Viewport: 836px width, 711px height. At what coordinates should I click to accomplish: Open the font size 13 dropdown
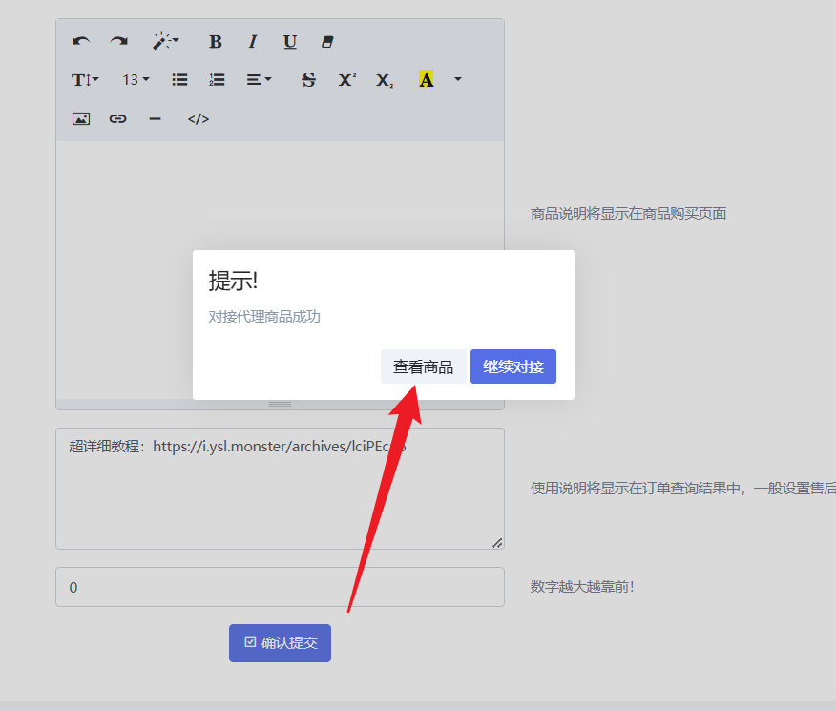pos(136,80)
